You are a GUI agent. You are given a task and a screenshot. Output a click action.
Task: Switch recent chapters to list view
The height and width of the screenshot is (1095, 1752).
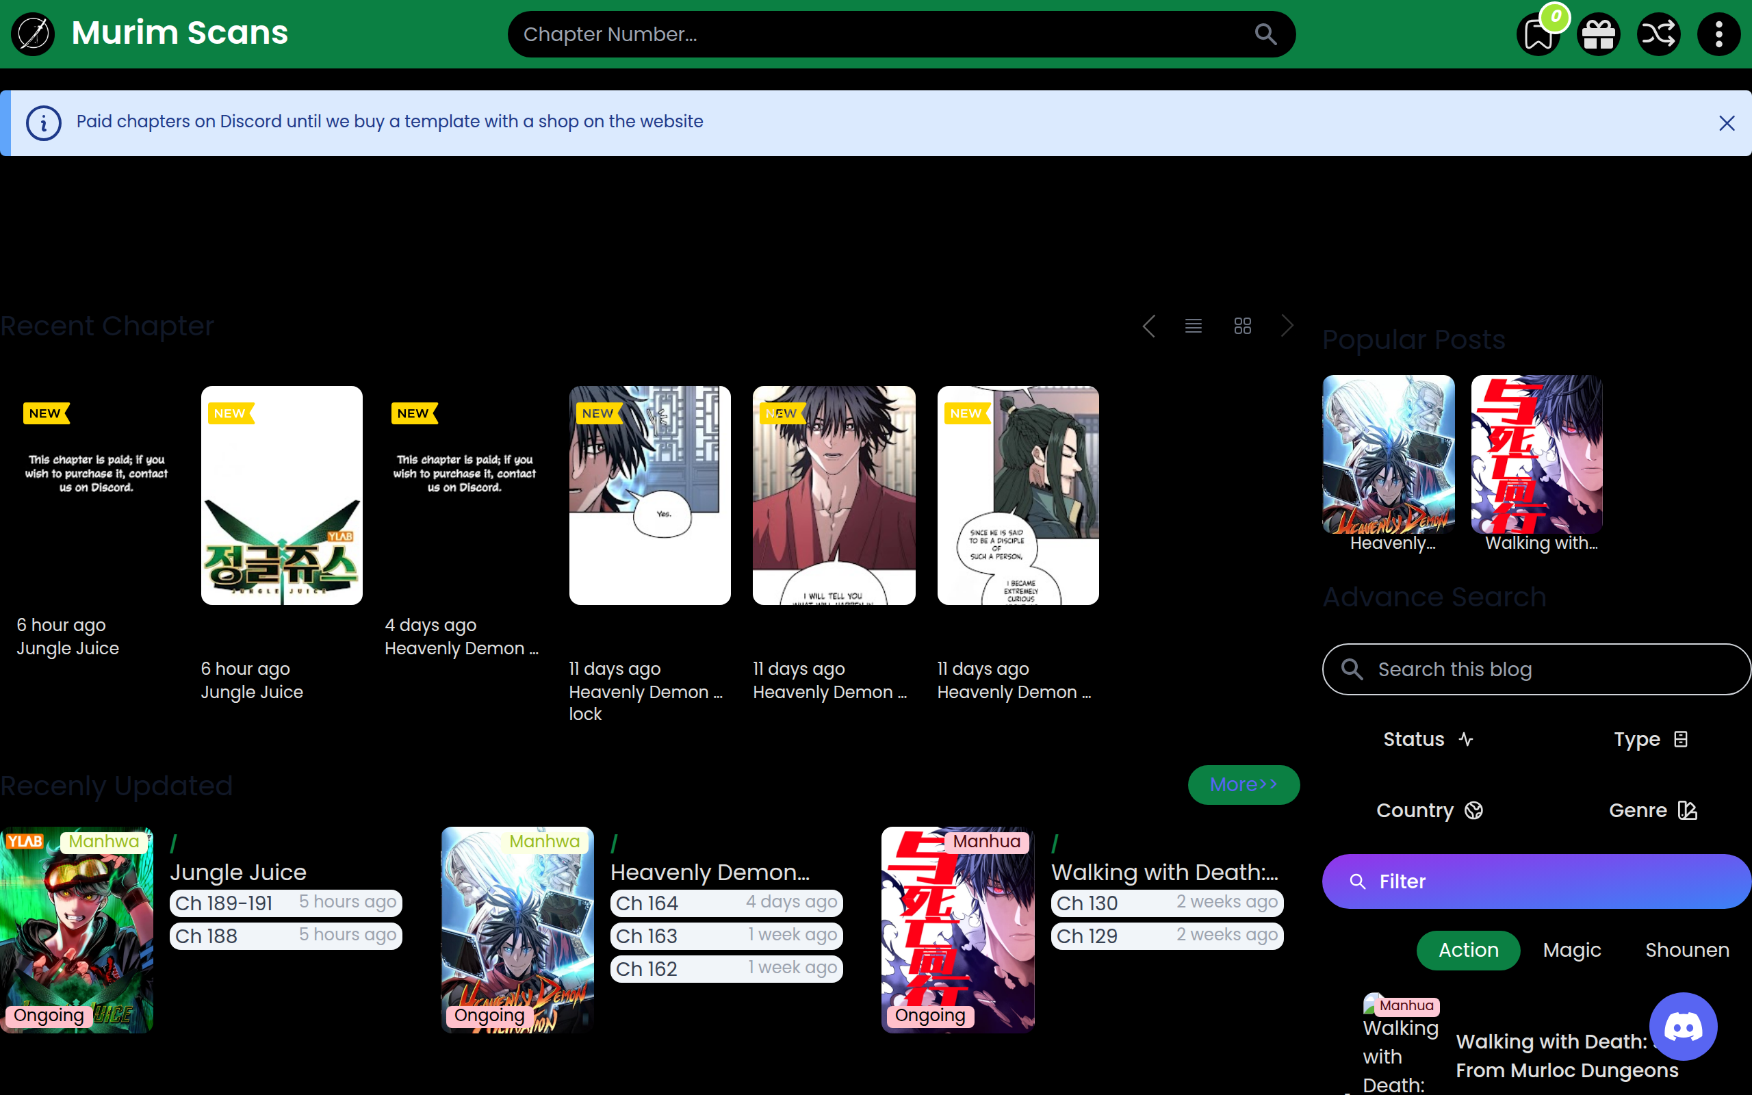(x=1194, y=326)
